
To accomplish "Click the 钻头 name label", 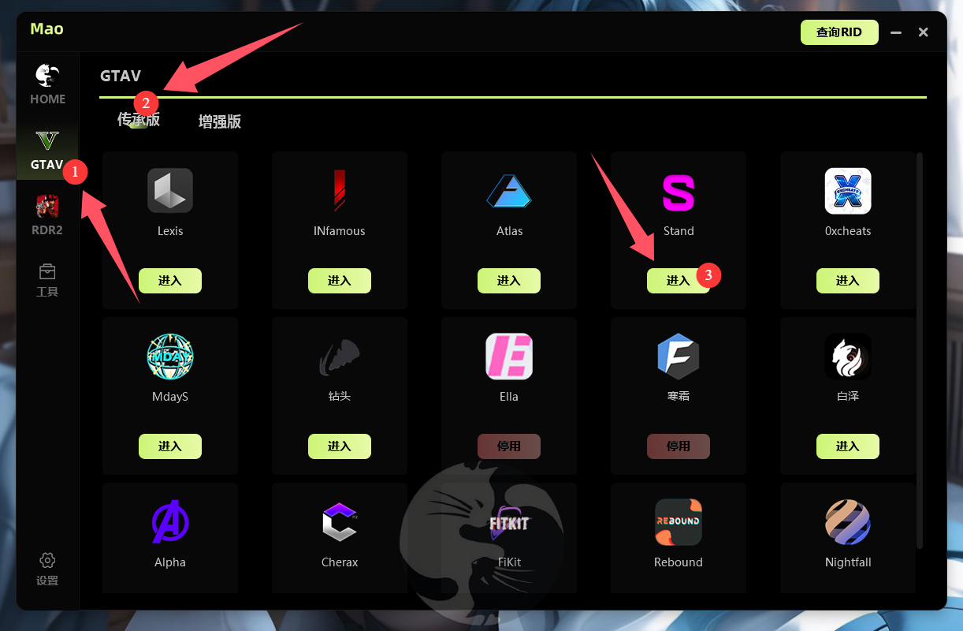I will (x=340, y=396).
